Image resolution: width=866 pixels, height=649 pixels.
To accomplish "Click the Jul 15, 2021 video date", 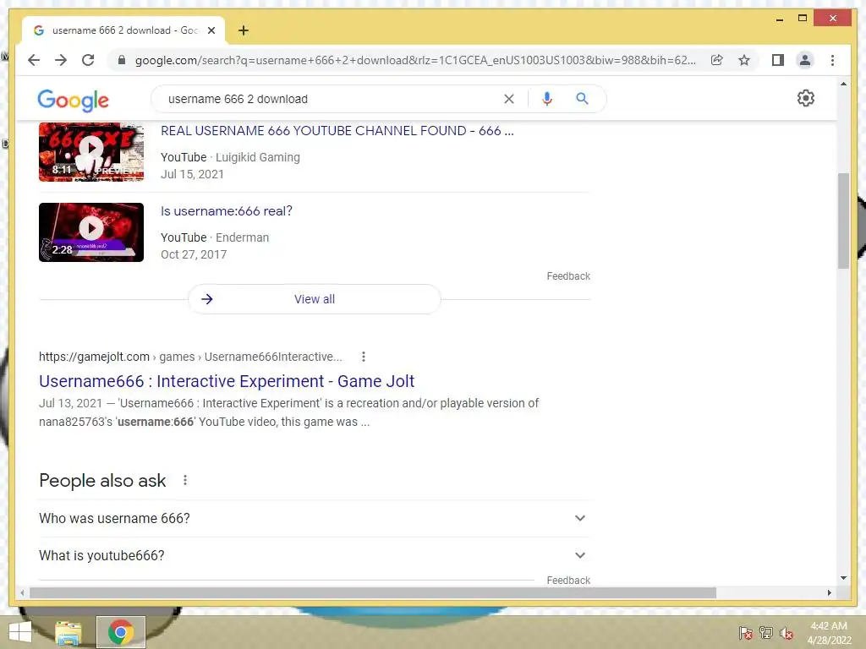I will [x=192, y=174].
